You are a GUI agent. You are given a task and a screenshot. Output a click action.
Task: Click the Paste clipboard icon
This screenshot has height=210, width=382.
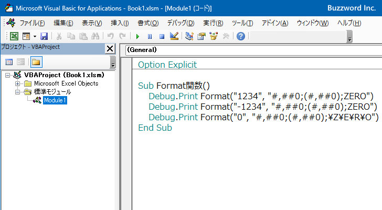[x=83, y=37]
